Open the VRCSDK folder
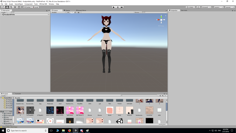 [x=129, y=102]
